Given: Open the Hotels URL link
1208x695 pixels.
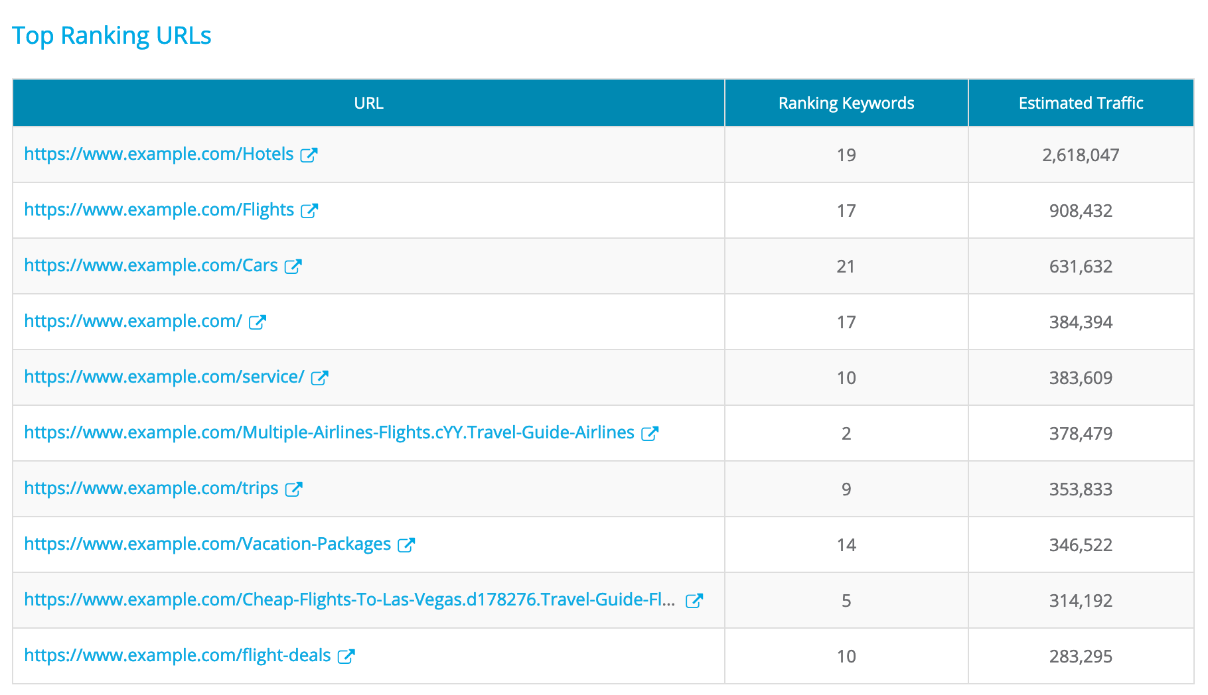Looking at the screenshot, I should click(158, 155).
